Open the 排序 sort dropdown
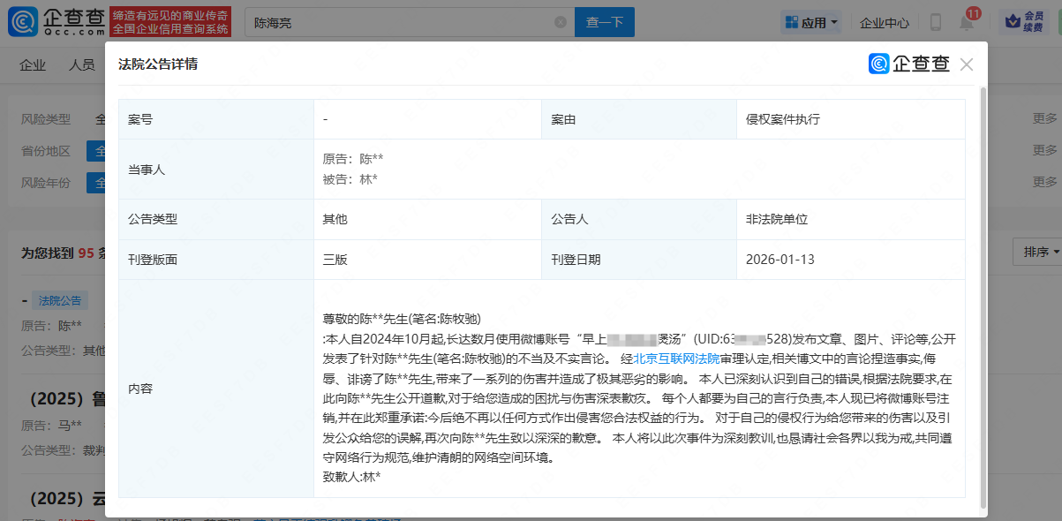 pos(1041,252)
